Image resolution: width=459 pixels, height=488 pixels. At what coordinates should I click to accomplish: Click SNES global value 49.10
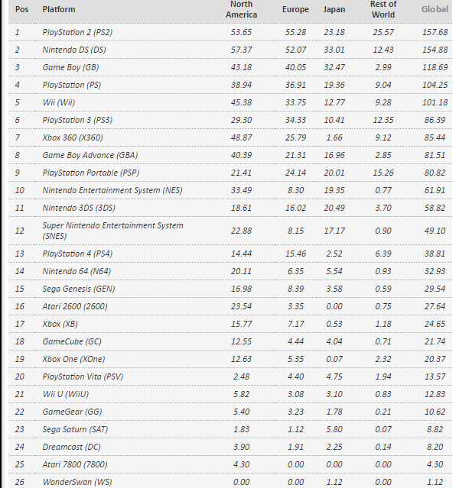click(435, 231)
